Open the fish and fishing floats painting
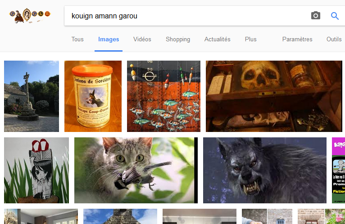 [163, 97]
